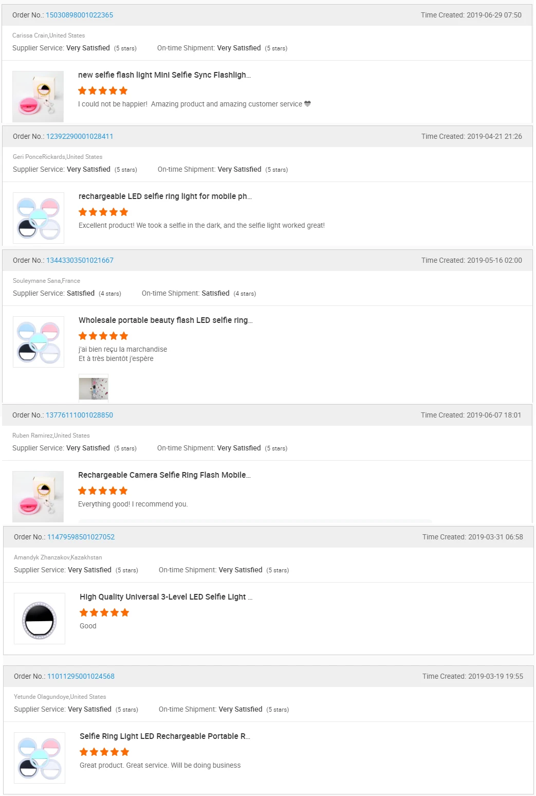Viewport: 536px width, 796px height.
Task: Open 'High Quality Universal 3-Level LED Selfie Light' product
Action: 165,597
